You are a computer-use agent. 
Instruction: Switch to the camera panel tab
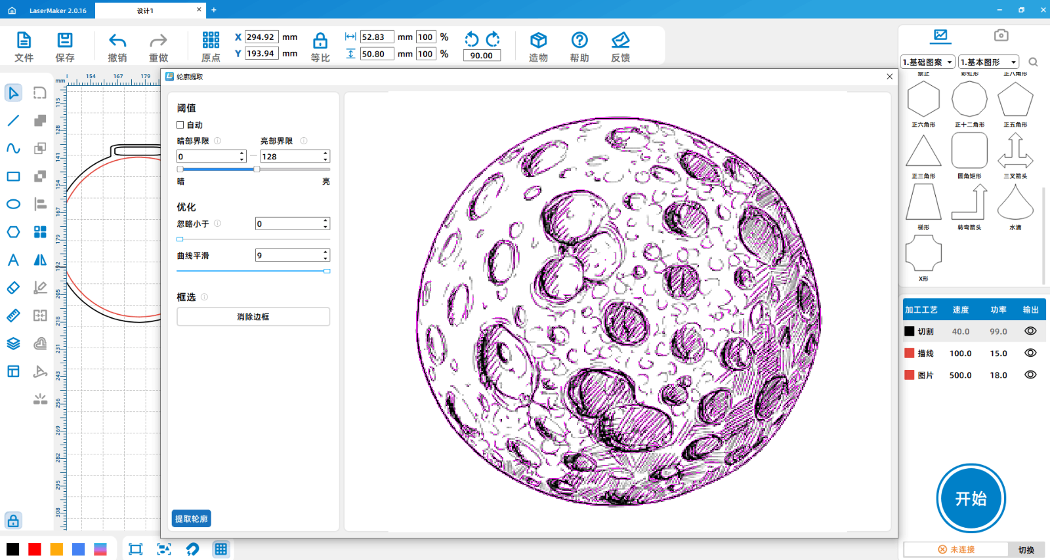click(x=1001, y=35)
